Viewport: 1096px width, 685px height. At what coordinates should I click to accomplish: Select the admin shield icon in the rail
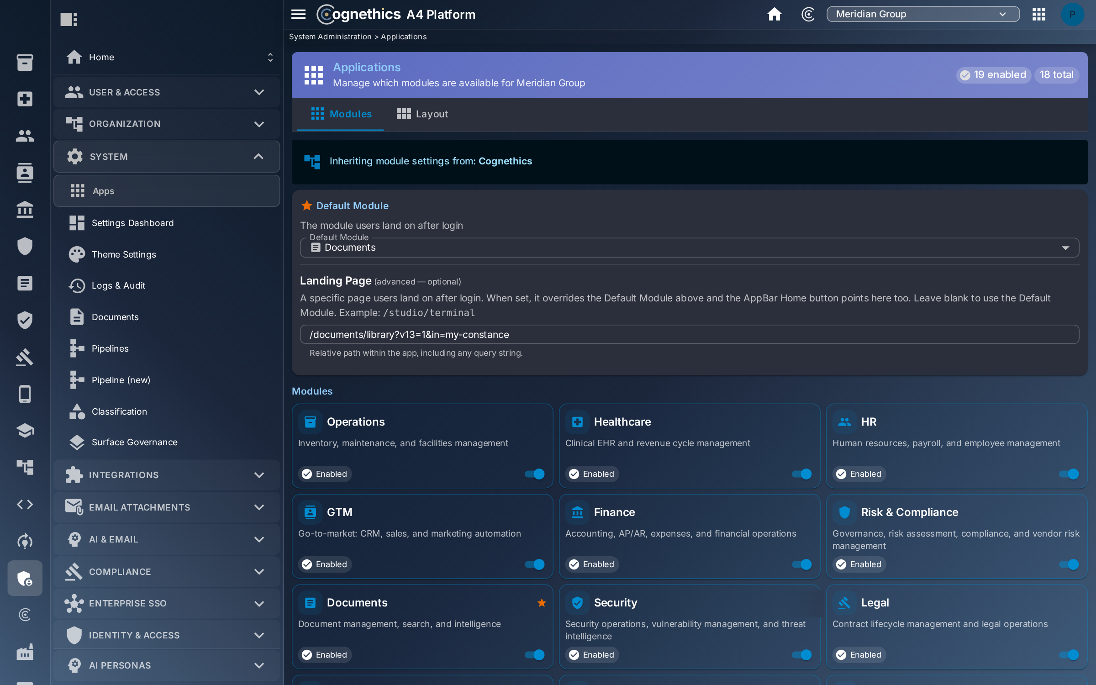click(25, 578)
